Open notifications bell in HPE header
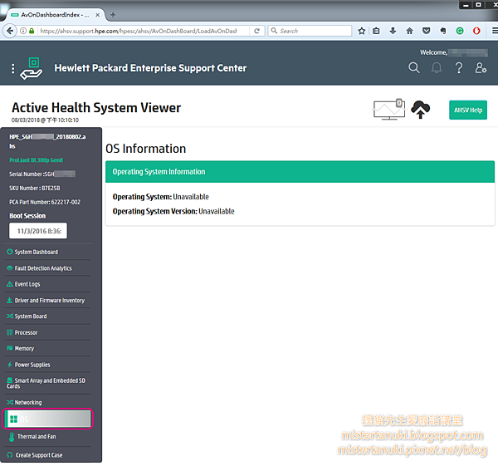The height and width of the screenshot is (466, 498). coord(437,68)
